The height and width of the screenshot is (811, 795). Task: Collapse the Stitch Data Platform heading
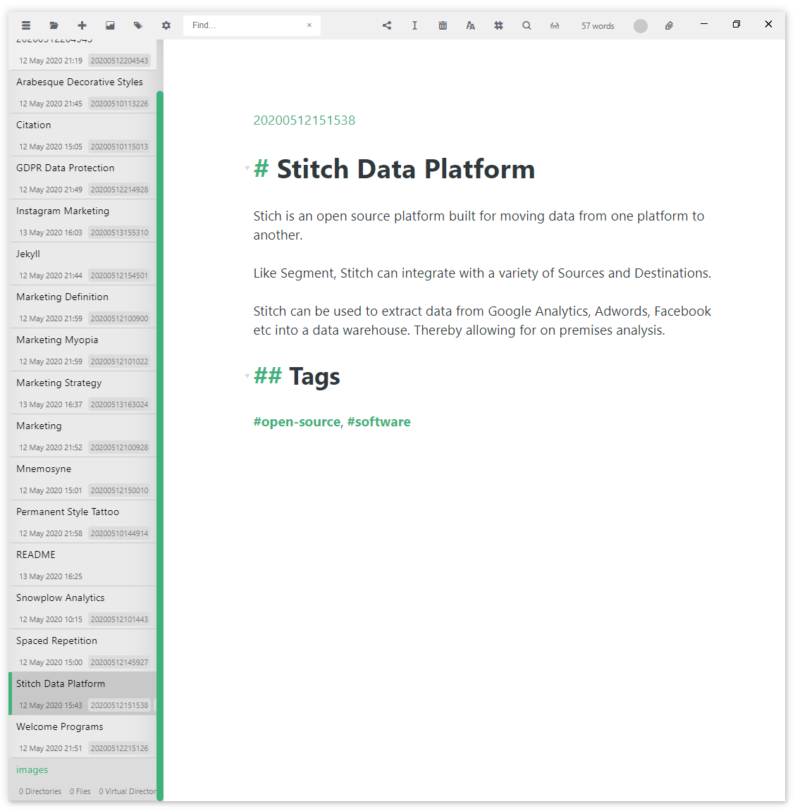[247, 168]
